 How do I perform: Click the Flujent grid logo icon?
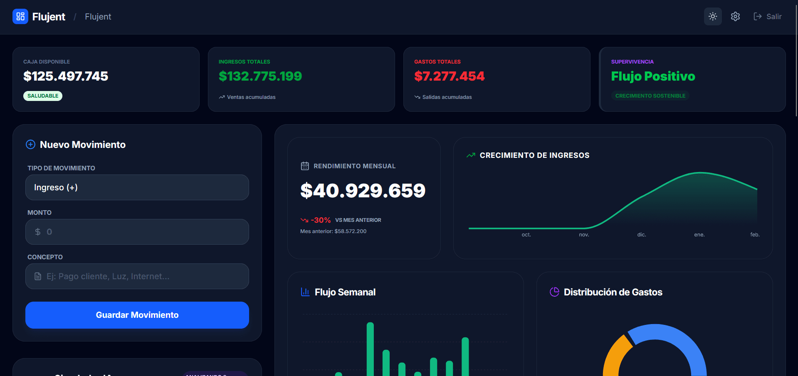[x=20, y=17]
